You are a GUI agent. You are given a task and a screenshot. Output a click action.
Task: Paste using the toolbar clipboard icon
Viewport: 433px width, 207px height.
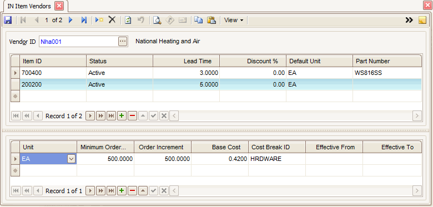point(212,20)
